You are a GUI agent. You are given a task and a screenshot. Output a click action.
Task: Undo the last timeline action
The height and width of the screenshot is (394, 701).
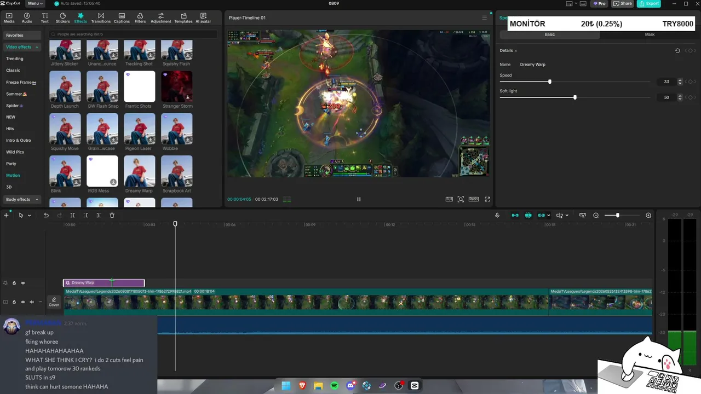click(x=46, y=215)
